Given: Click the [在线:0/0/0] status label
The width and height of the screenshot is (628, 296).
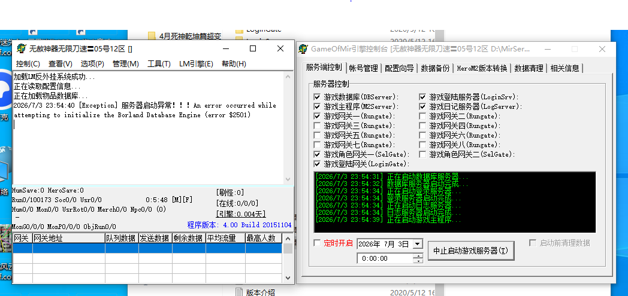Looking at the screenshot, I should [237, 203].
